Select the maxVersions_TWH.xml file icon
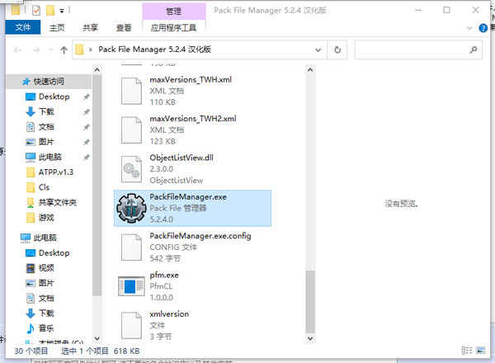The image size is (495, 363). [x=132, y=91]
